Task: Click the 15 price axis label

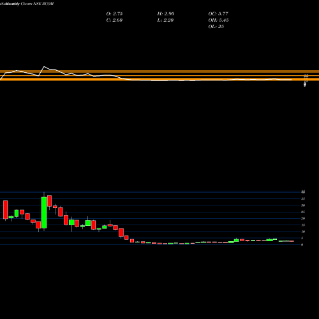Action: coord(303,225)
